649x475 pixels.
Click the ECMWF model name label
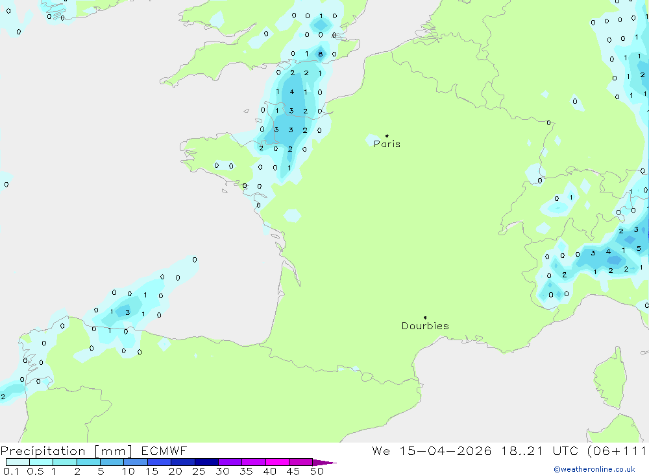pyautogui.click(x=164, y=450)
